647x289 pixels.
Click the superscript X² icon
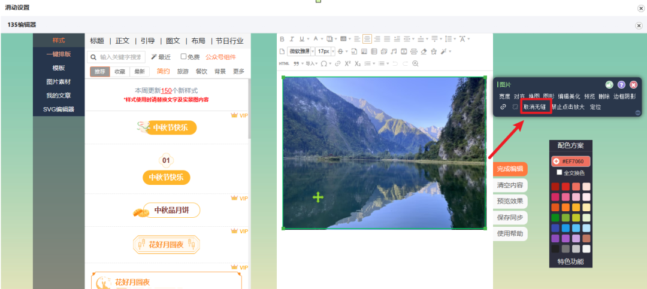click(347, 63)
